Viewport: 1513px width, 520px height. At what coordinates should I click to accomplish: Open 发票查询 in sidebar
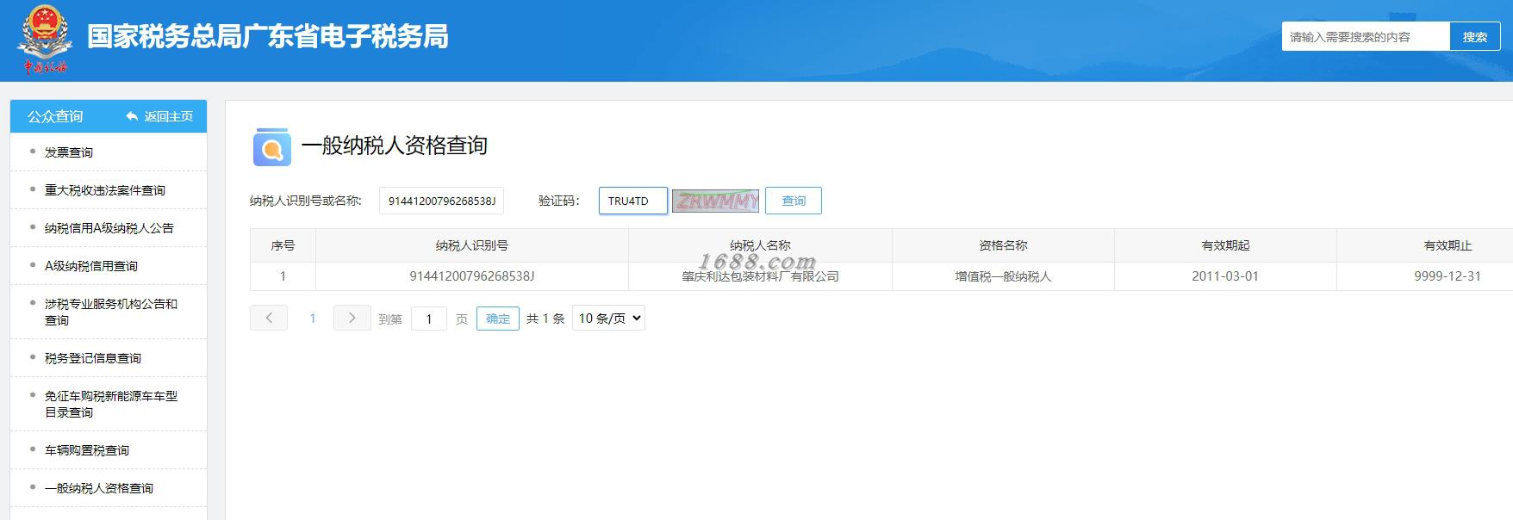(x=69, y=152)
